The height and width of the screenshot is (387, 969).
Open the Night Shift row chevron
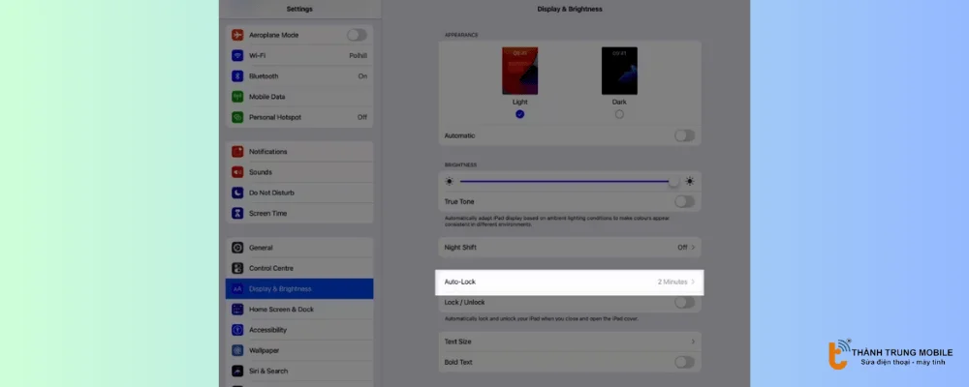693,248
